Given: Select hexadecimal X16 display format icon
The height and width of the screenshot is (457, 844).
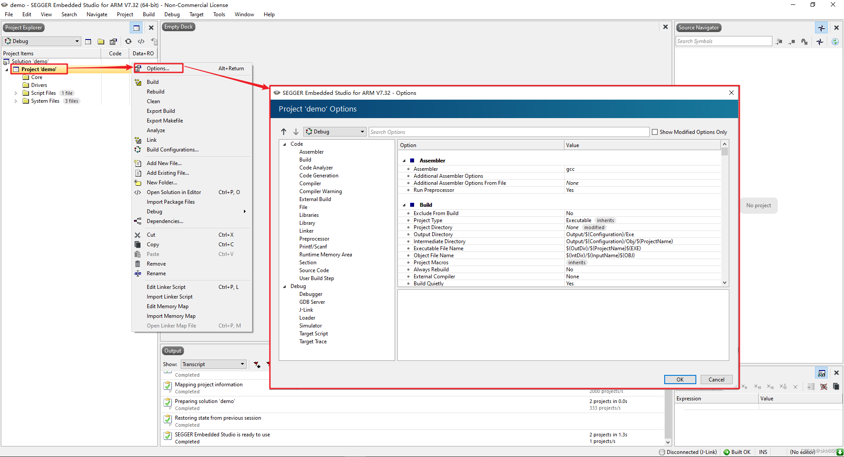Looking at the screenshot, I should tap(770, 387).
